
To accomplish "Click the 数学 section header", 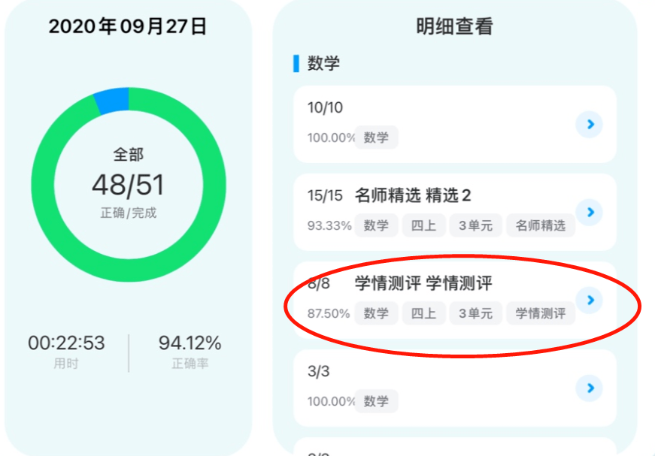I will (x=323, y=63).
